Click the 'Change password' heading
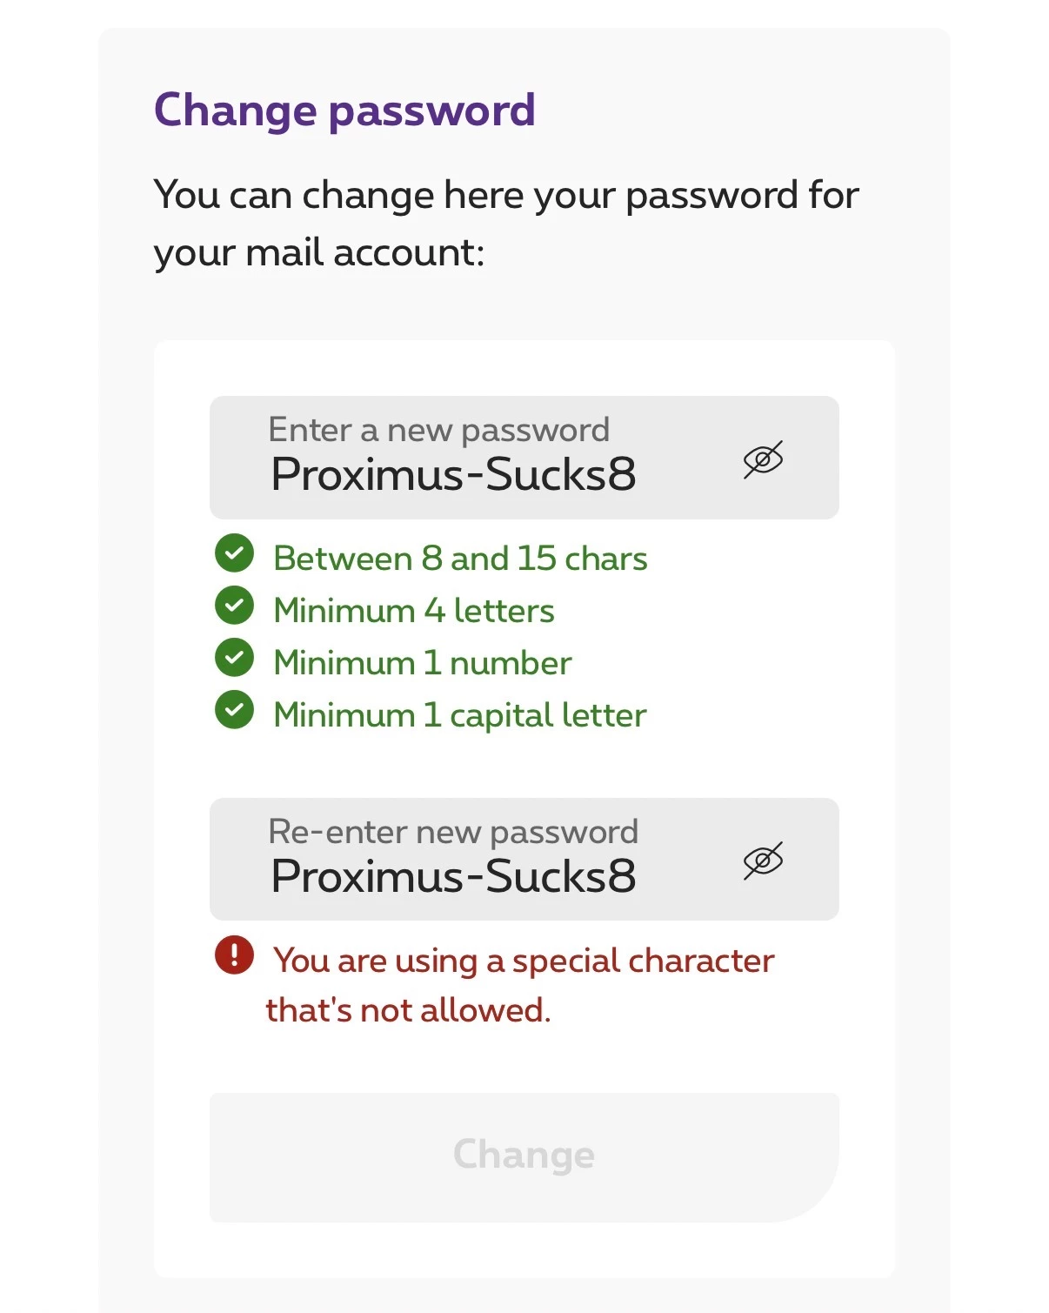Image resolution: width=1049 pixels, height=1313 pixels. click(344, 111)
